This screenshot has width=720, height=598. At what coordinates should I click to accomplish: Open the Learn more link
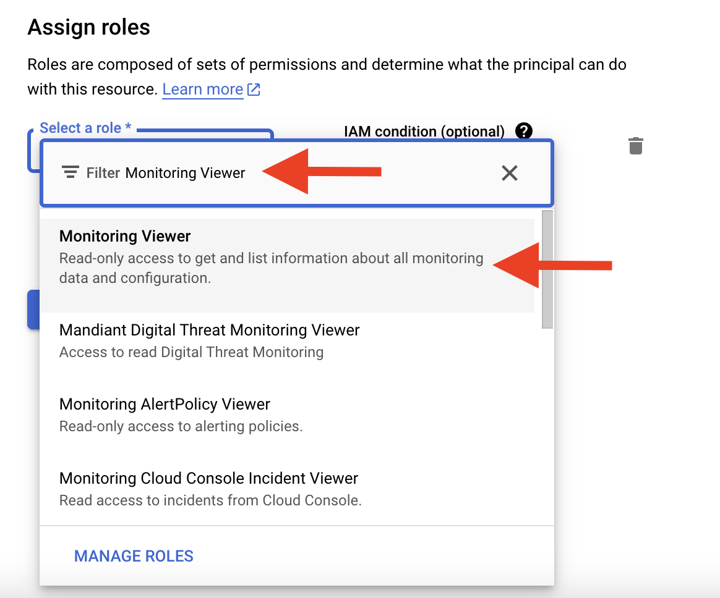point(202,89)
